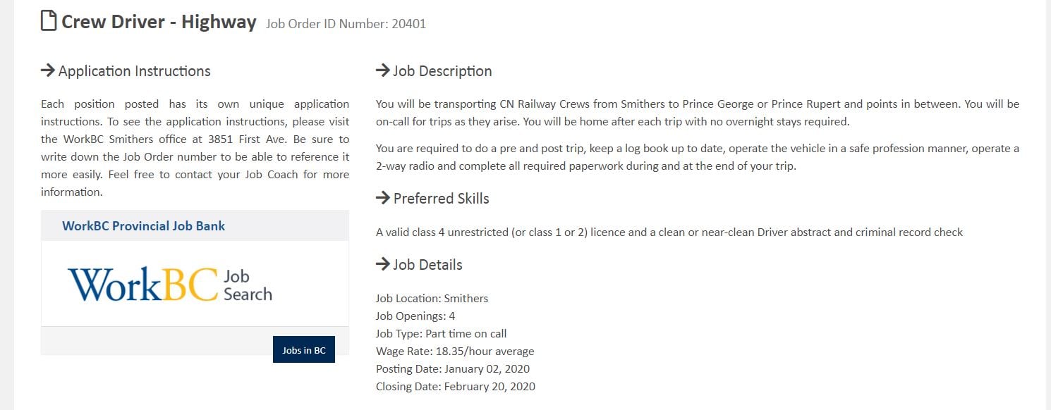
Task: Open the WorkBC Job Search logo
Action: point(170,284)
